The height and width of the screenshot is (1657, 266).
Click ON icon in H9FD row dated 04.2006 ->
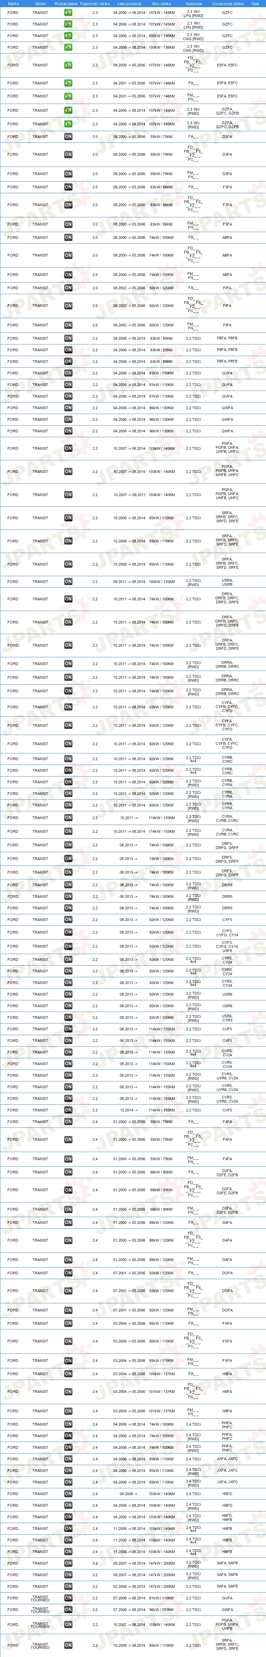click(68, 1494)
